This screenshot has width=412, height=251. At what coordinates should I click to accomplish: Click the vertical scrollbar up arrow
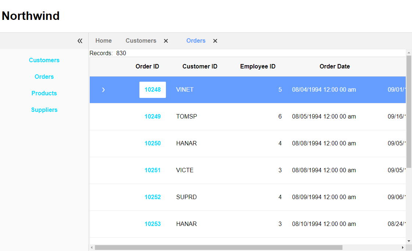[409, 53]
